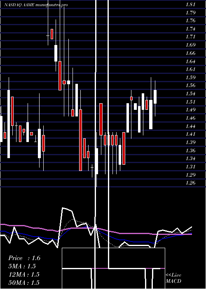Click the 1.31 price axis label
The height and width of the screenshot is (289, 206).
(x=190, y=166)
